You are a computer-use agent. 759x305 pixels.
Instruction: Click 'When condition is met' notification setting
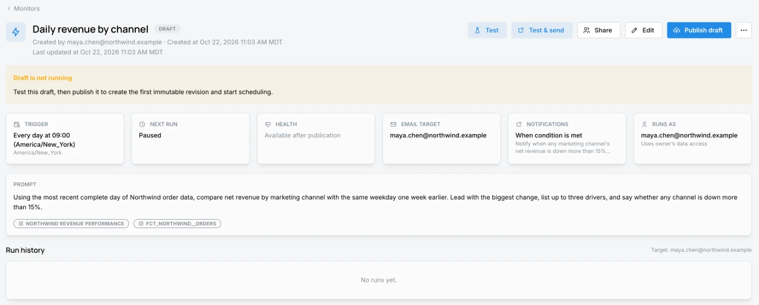point(549,136)
